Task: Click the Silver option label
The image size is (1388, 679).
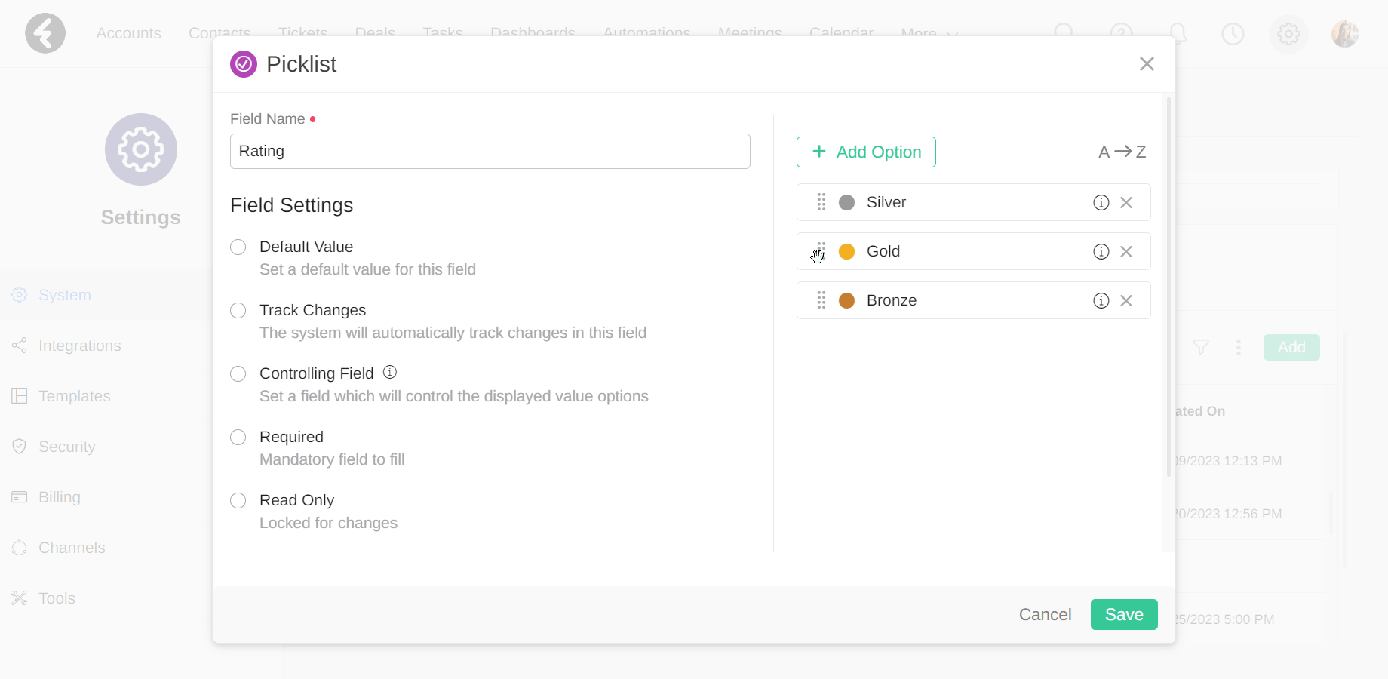Action: tap(886, 202)
